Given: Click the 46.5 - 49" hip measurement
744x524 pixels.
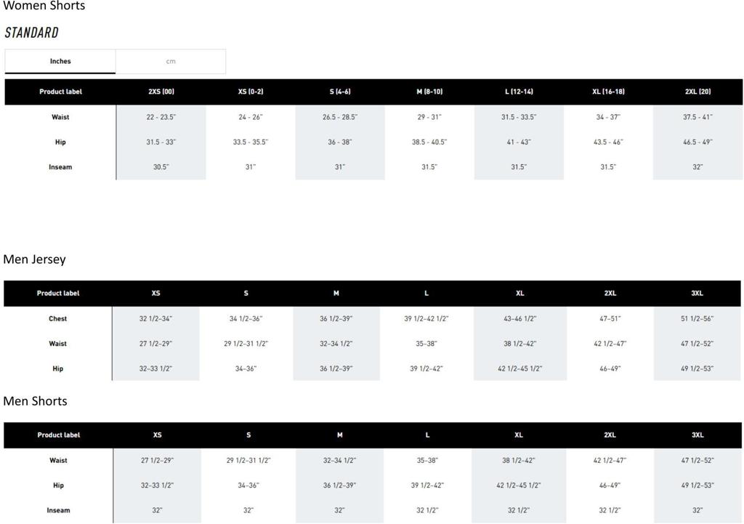Looking at the screenshot, I should click(x=697, y=142).
